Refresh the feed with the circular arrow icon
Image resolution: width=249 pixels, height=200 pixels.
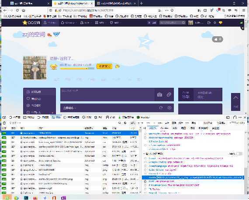[x=161, y=108]
